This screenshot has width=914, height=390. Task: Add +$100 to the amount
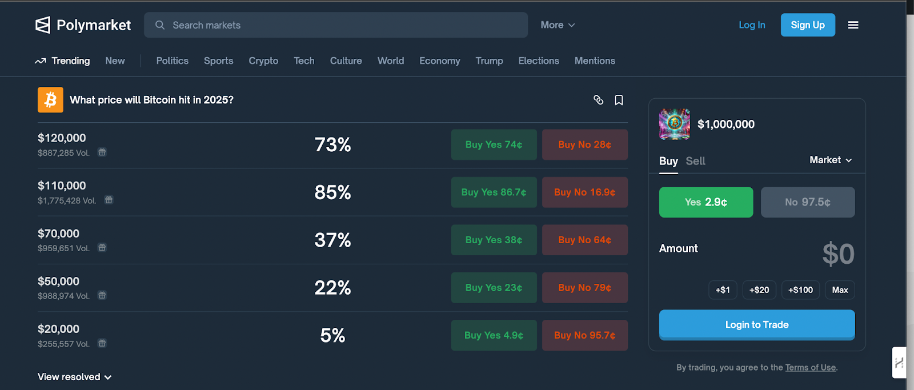[801, 290]
